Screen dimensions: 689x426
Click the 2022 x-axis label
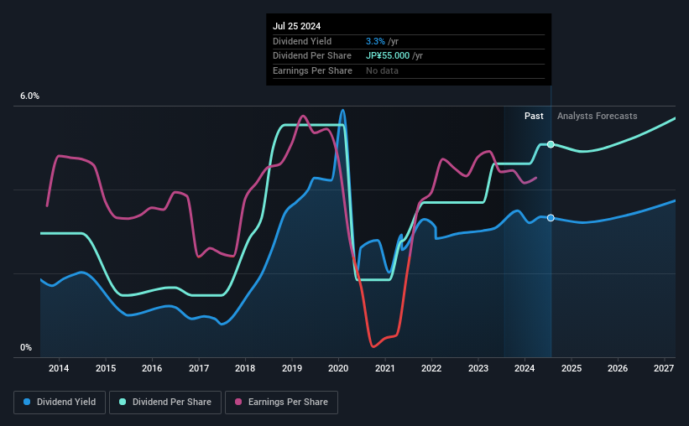coord(431,368)
